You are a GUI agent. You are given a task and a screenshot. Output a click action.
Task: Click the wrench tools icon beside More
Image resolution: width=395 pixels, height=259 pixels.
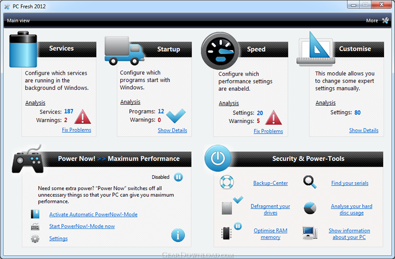[385, 20]
